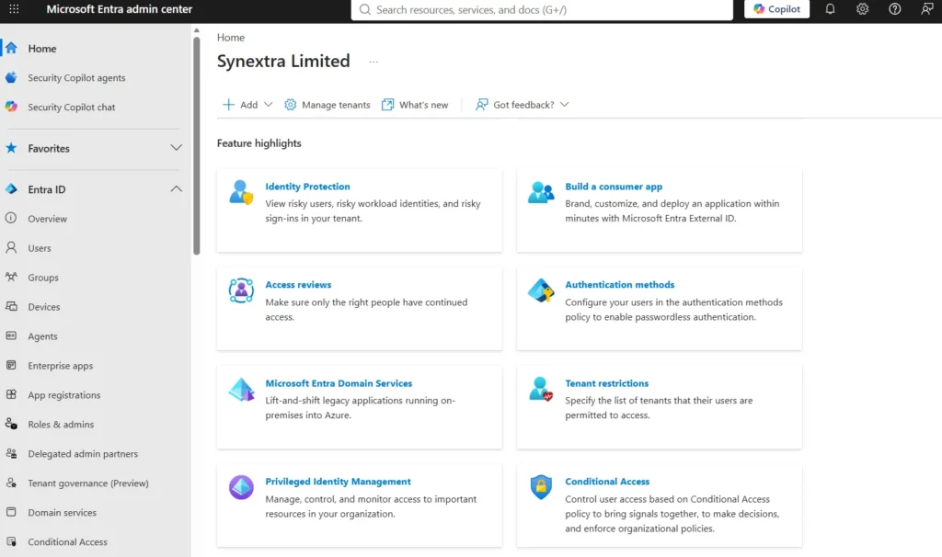Click the Add plus icon
This screenshot has width=942, height=557.
coord(228,105)
